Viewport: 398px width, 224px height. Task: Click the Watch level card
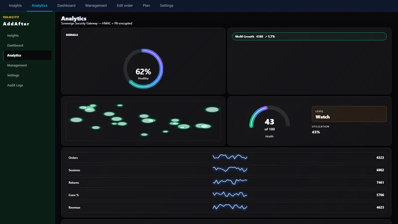(349, 114)
